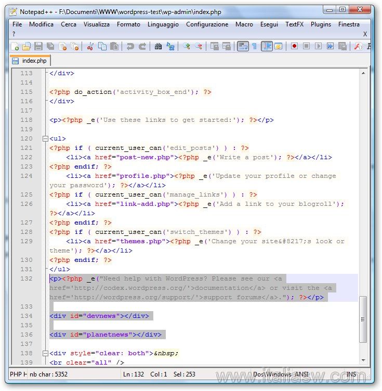Paste with the clipboard icon

pos(114,46)
